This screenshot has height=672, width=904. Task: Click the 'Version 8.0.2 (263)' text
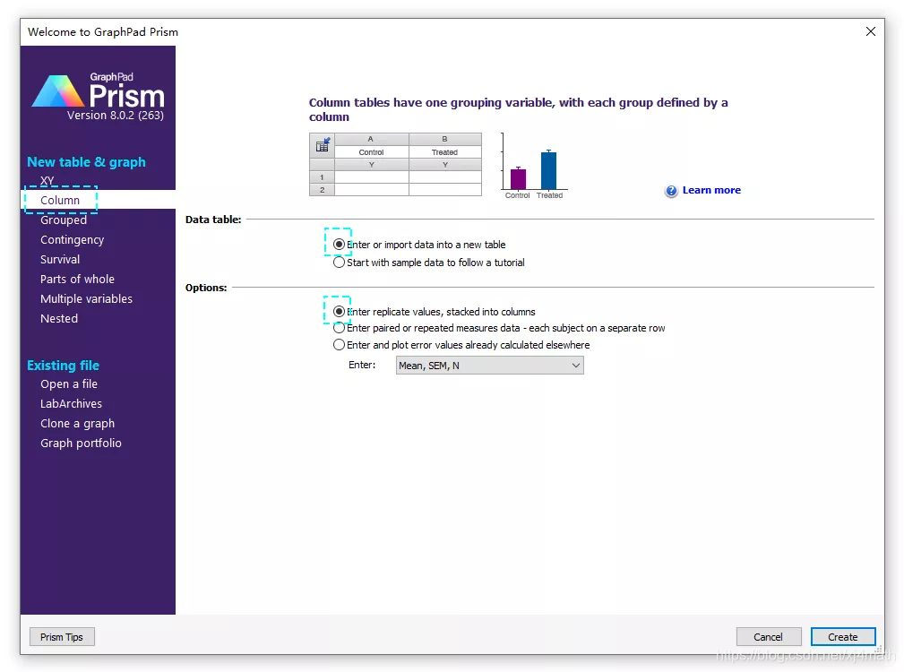[x=116, y=116]
